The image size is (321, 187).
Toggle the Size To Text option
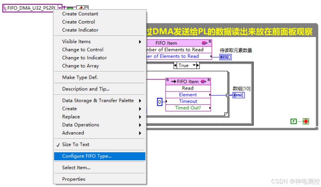pos(100,144)
